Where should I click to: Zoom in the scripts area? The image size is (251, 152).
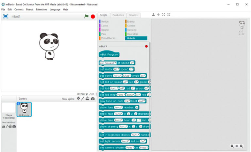pos(242,146)
